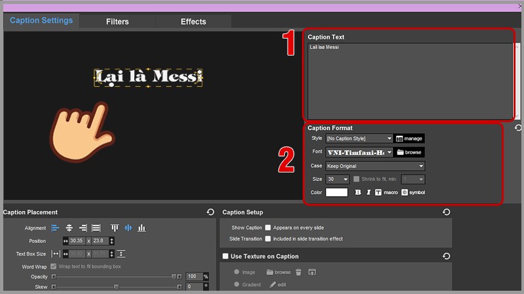Click the horizontal arrows beside Position X
The height and width of the screenshot is (294, 524).
click(x=65, y=240)
